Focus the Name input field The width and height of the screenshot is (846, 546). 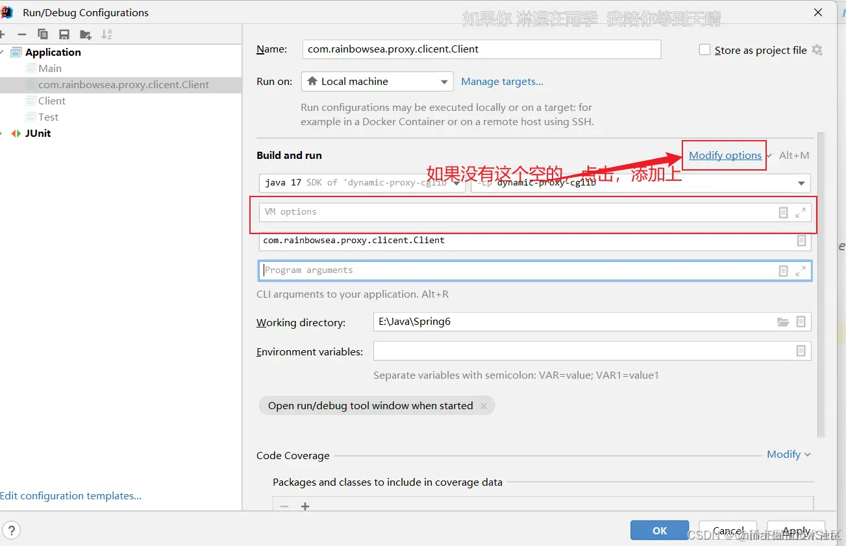(482, 49)
